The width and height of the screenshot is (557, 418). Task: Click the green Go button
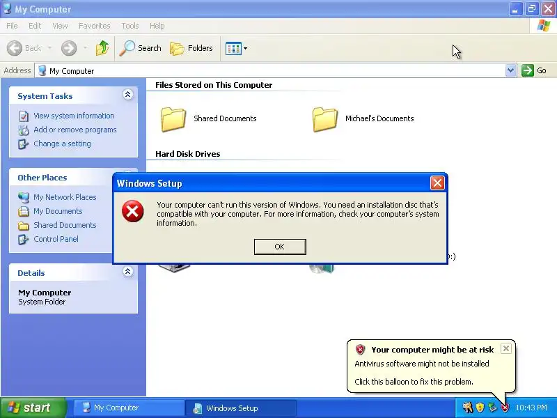pos(533,70)
